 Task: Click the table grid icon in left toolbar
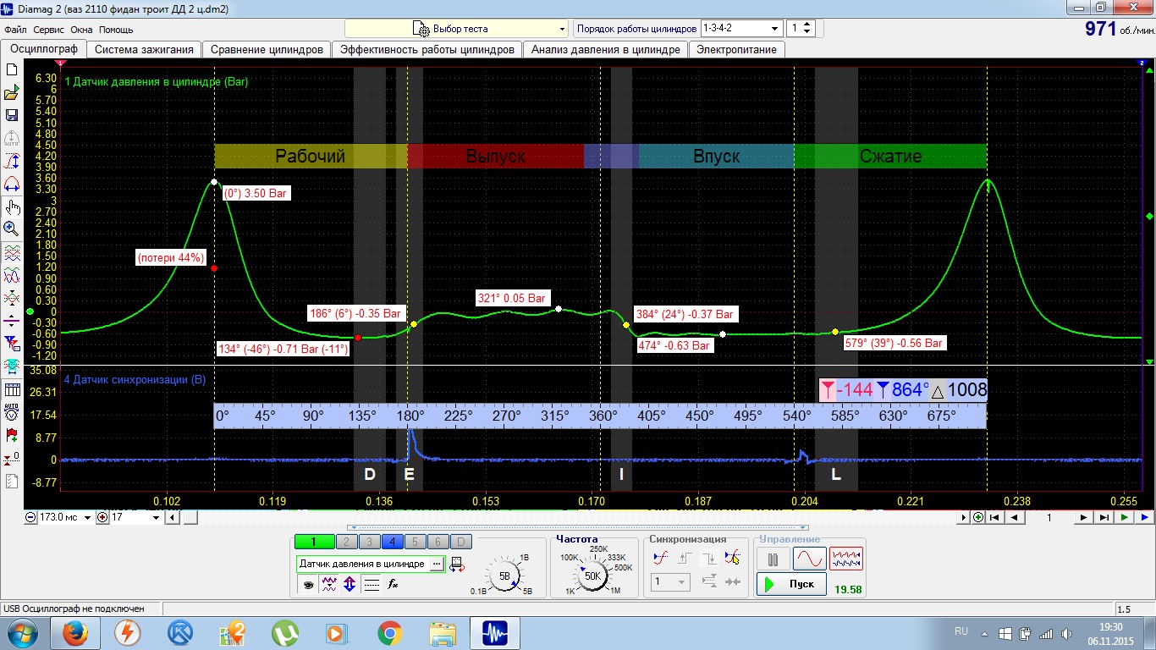tap(12, 389)
